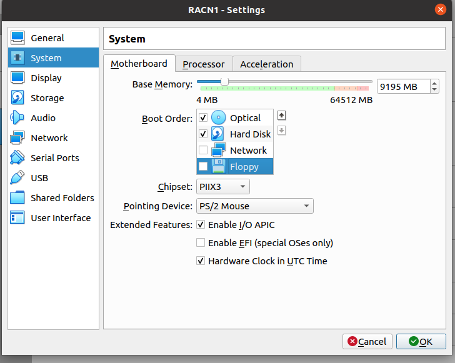The height and width of the screenshot is (363, 455).
Task: Click the OK button
Action: point(421,342)
